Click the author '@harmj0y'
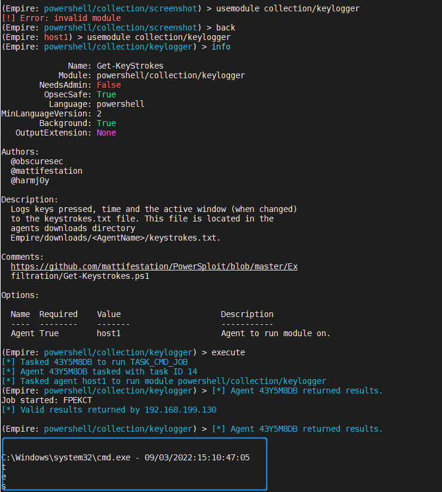 coord(30,181)
